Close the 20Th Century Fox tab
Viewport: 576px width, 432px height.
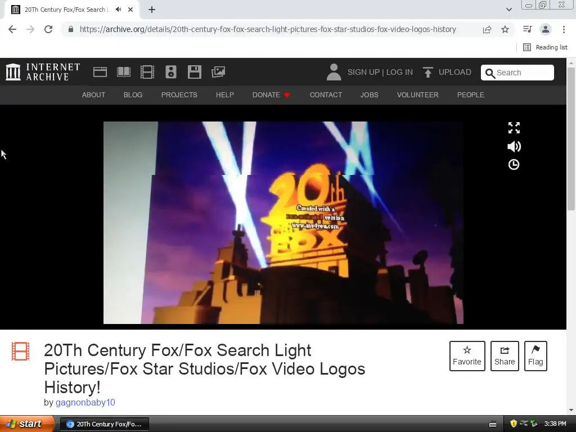coord(130,10)
